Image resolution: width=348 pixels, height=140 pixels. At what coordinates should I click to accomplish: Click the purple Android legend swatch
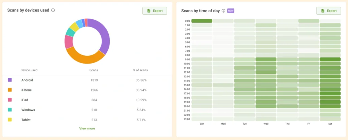[x=10, y=80]
